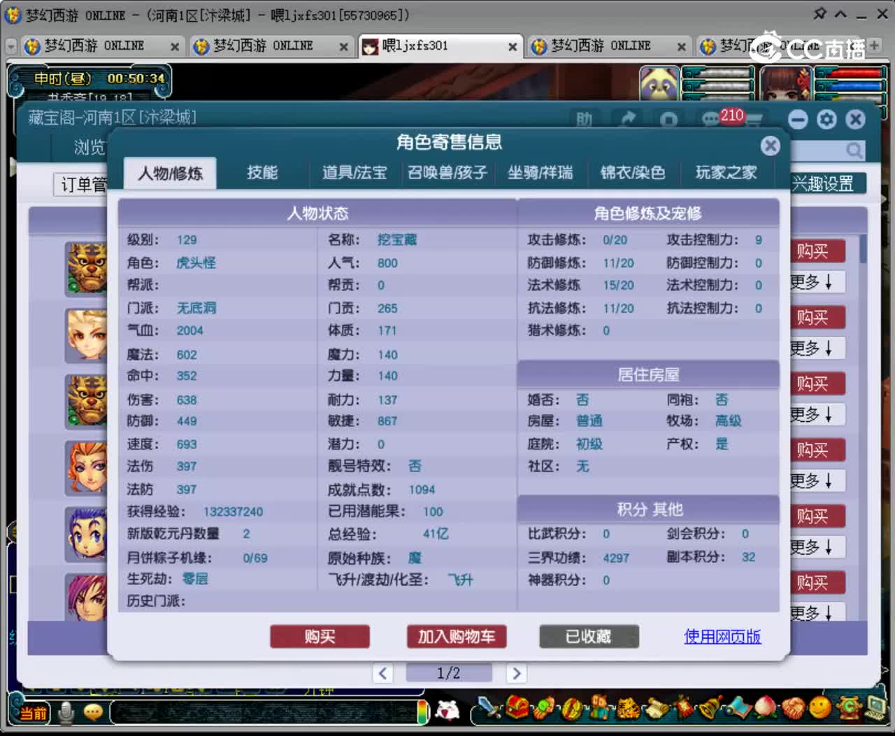
Task: Switch to the 坐骑/祥瑞 tab
Action: (x=540, y=173)
